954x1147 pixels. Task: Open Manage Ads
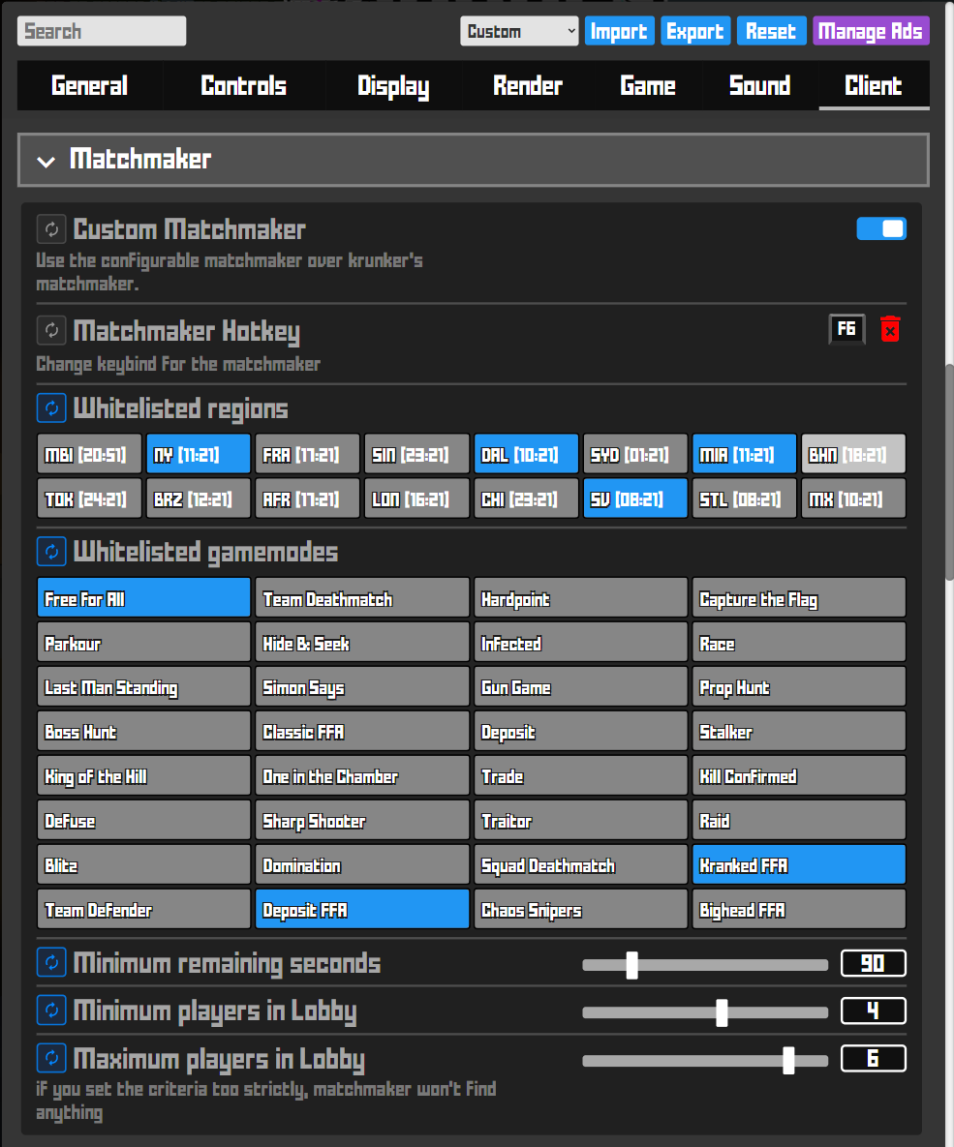pos(871,31)
